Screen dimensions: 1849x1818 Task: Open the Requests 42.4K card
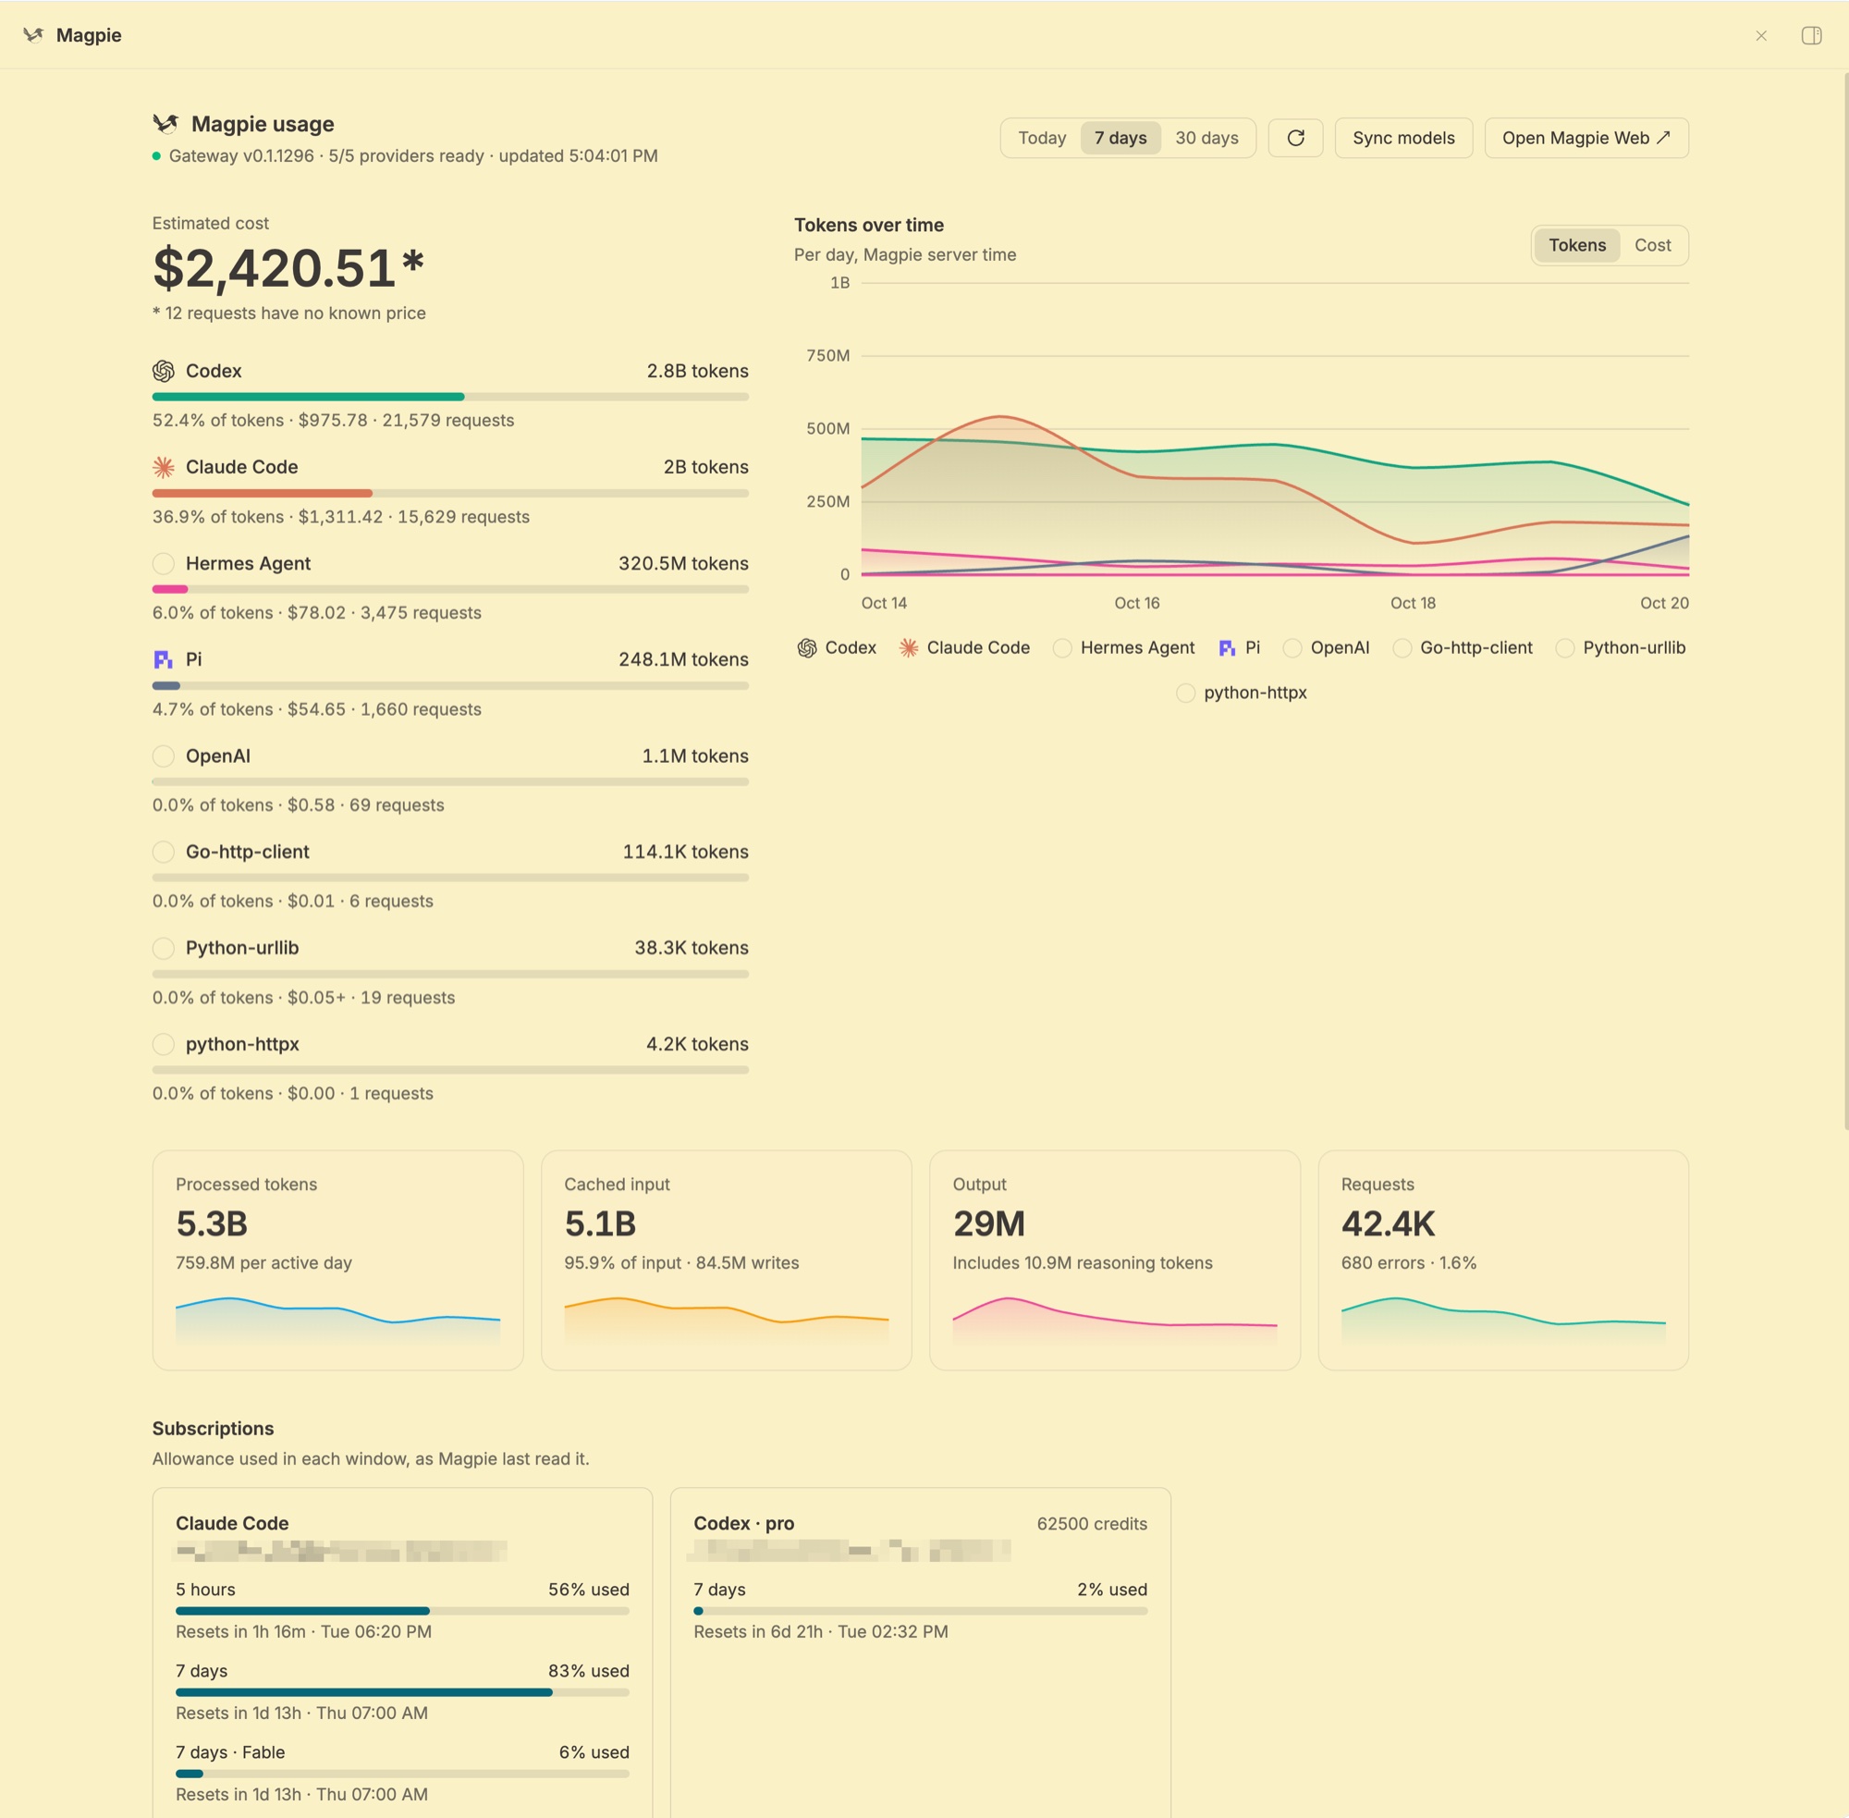point(1503,1260)
